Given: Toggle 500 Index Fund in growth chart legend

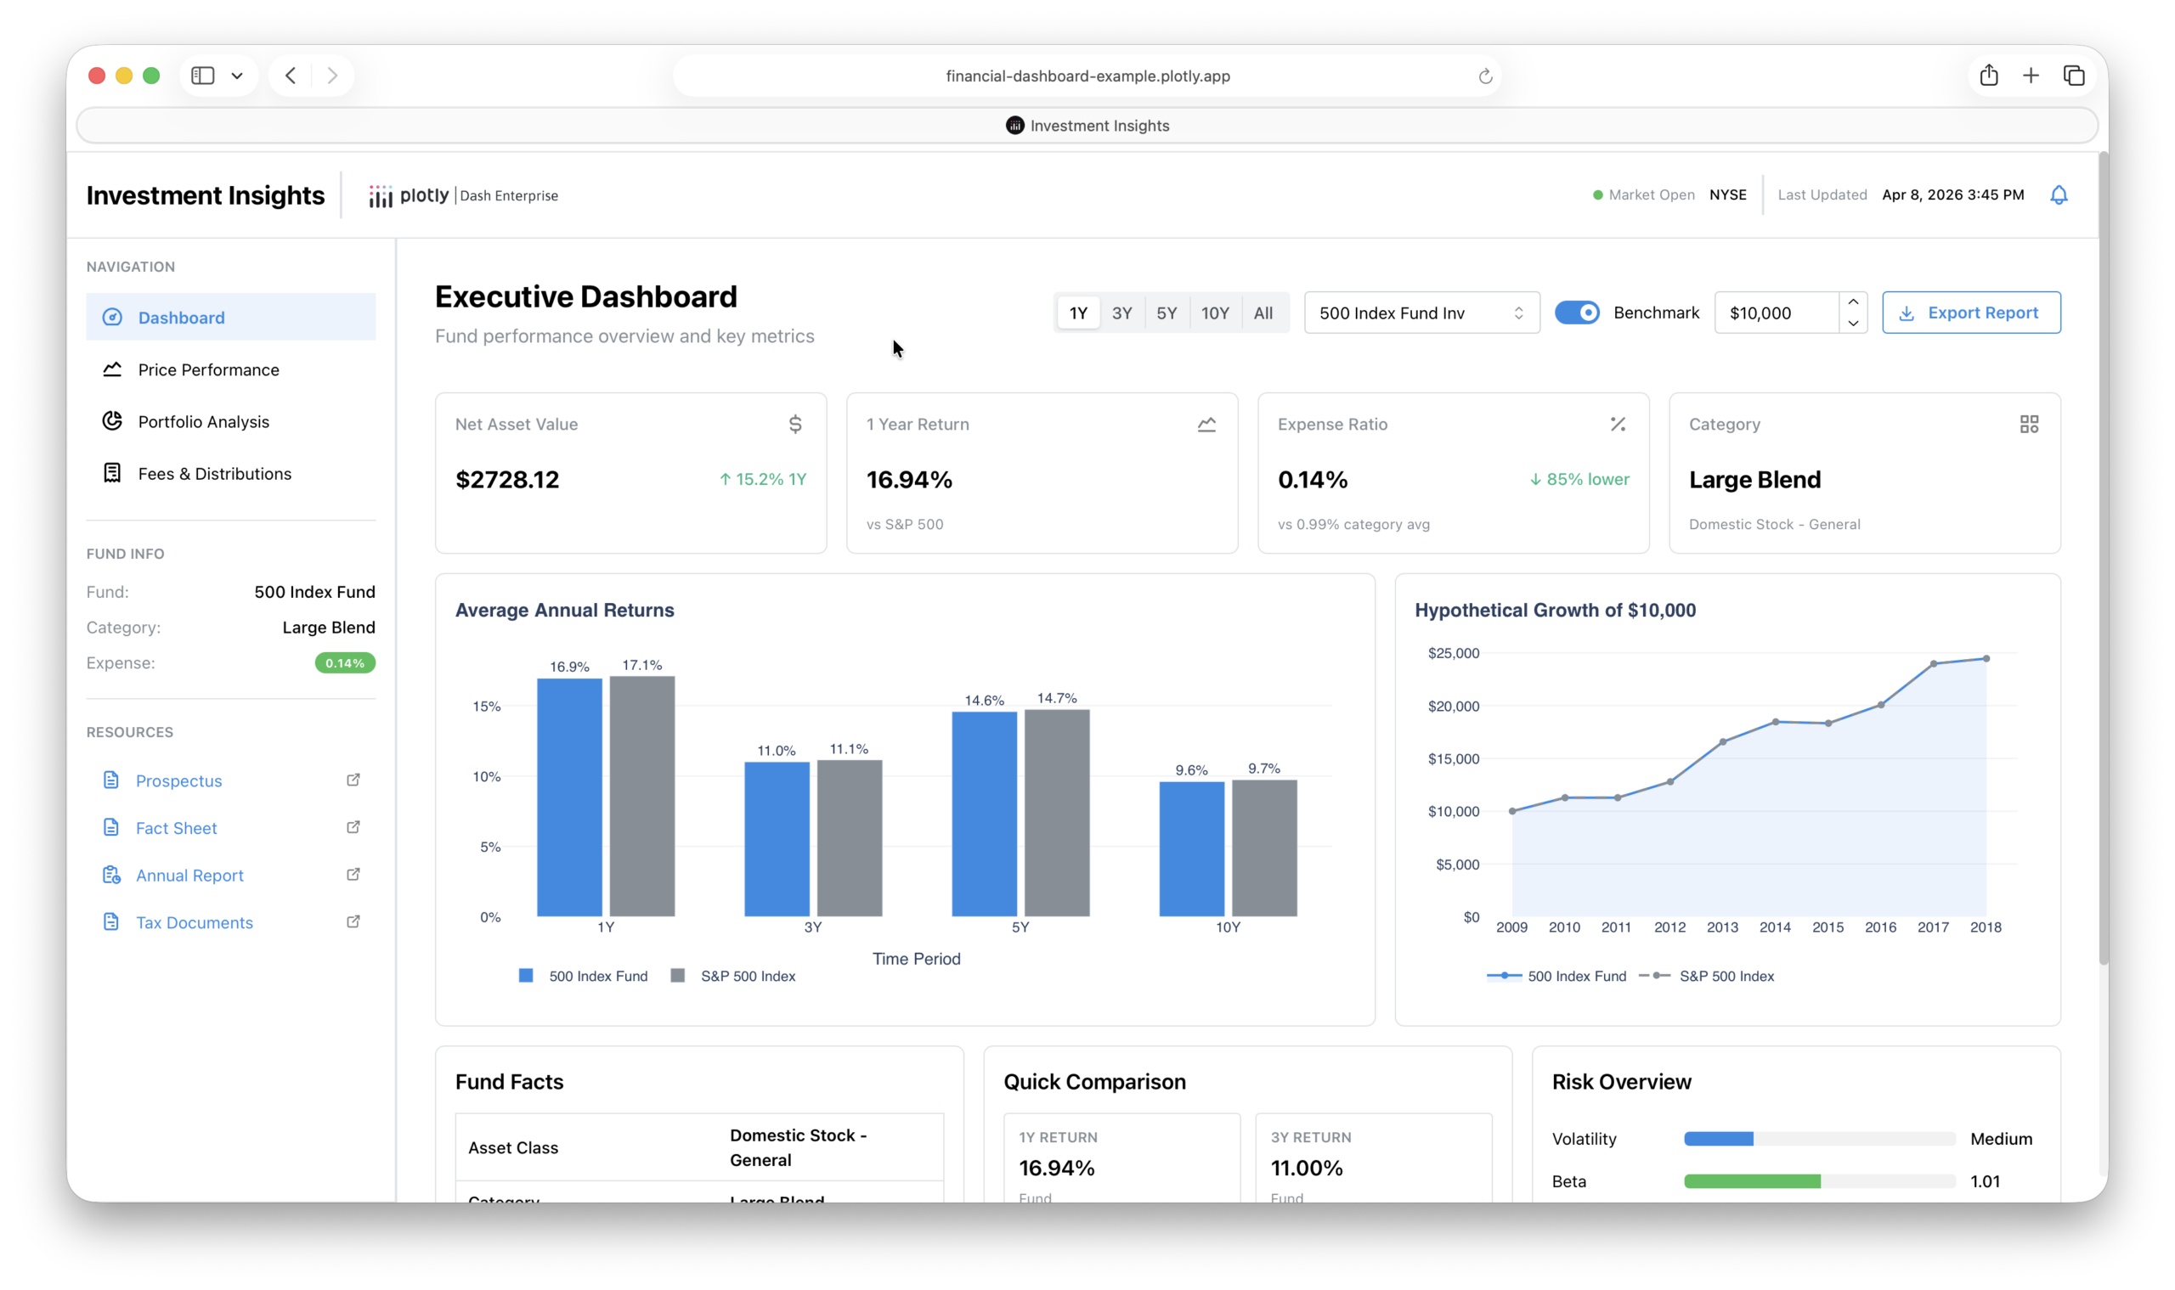Looking at the screenshot, I should coord(1556,975).
